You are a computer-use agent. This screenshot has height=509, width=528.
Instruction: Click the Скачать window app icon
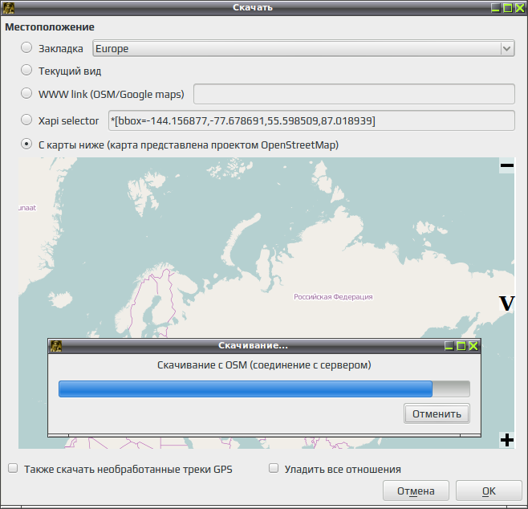coord(8,8)
